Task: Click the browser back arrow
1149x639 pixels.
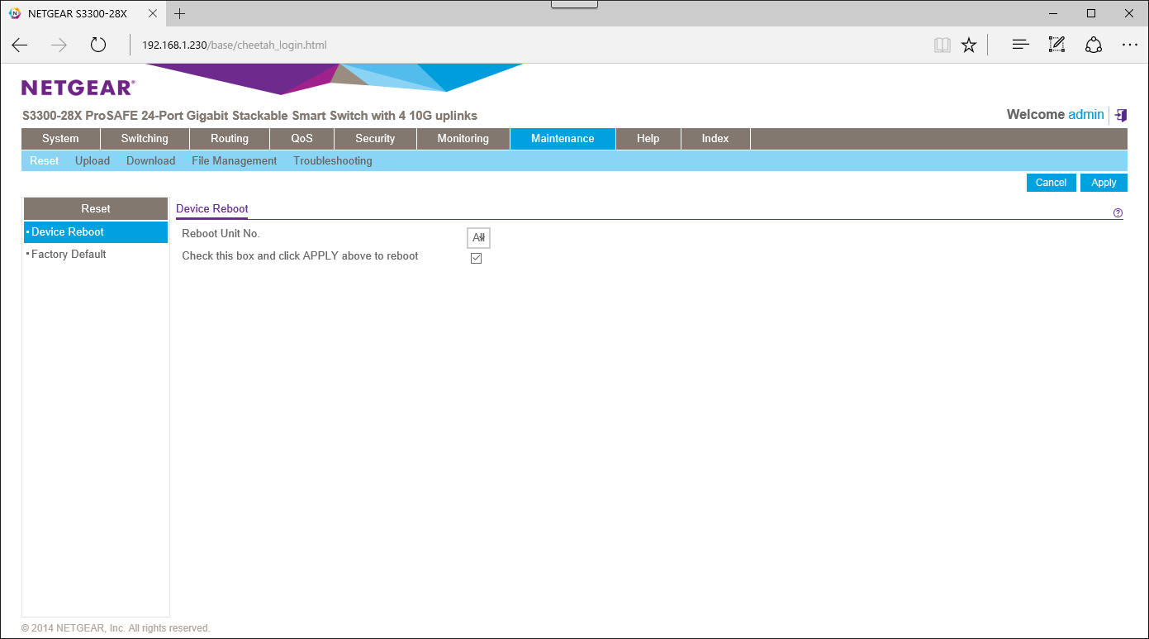Action: click(20, 45)
